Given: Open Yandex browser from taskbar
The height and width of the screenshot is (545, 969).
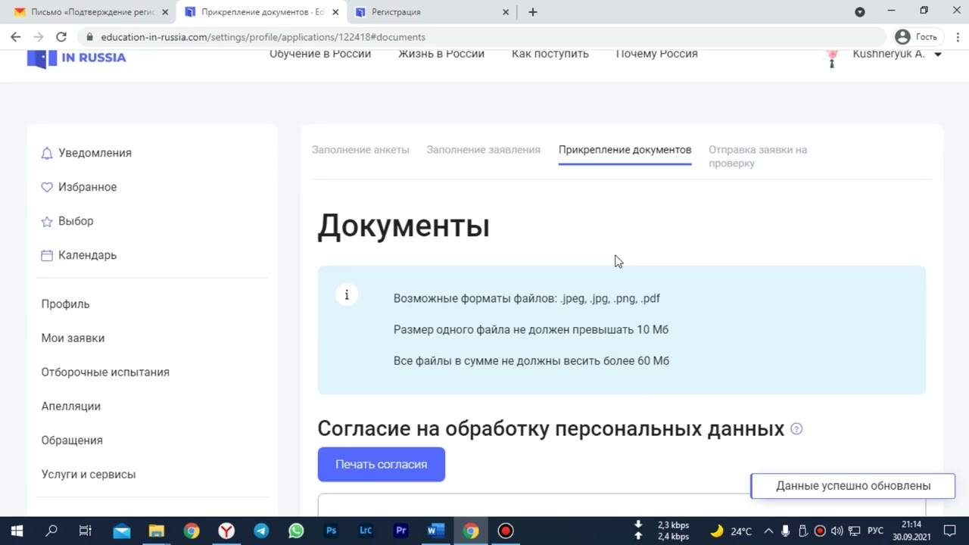Looking at the screenshot, I should click(226, 531).
